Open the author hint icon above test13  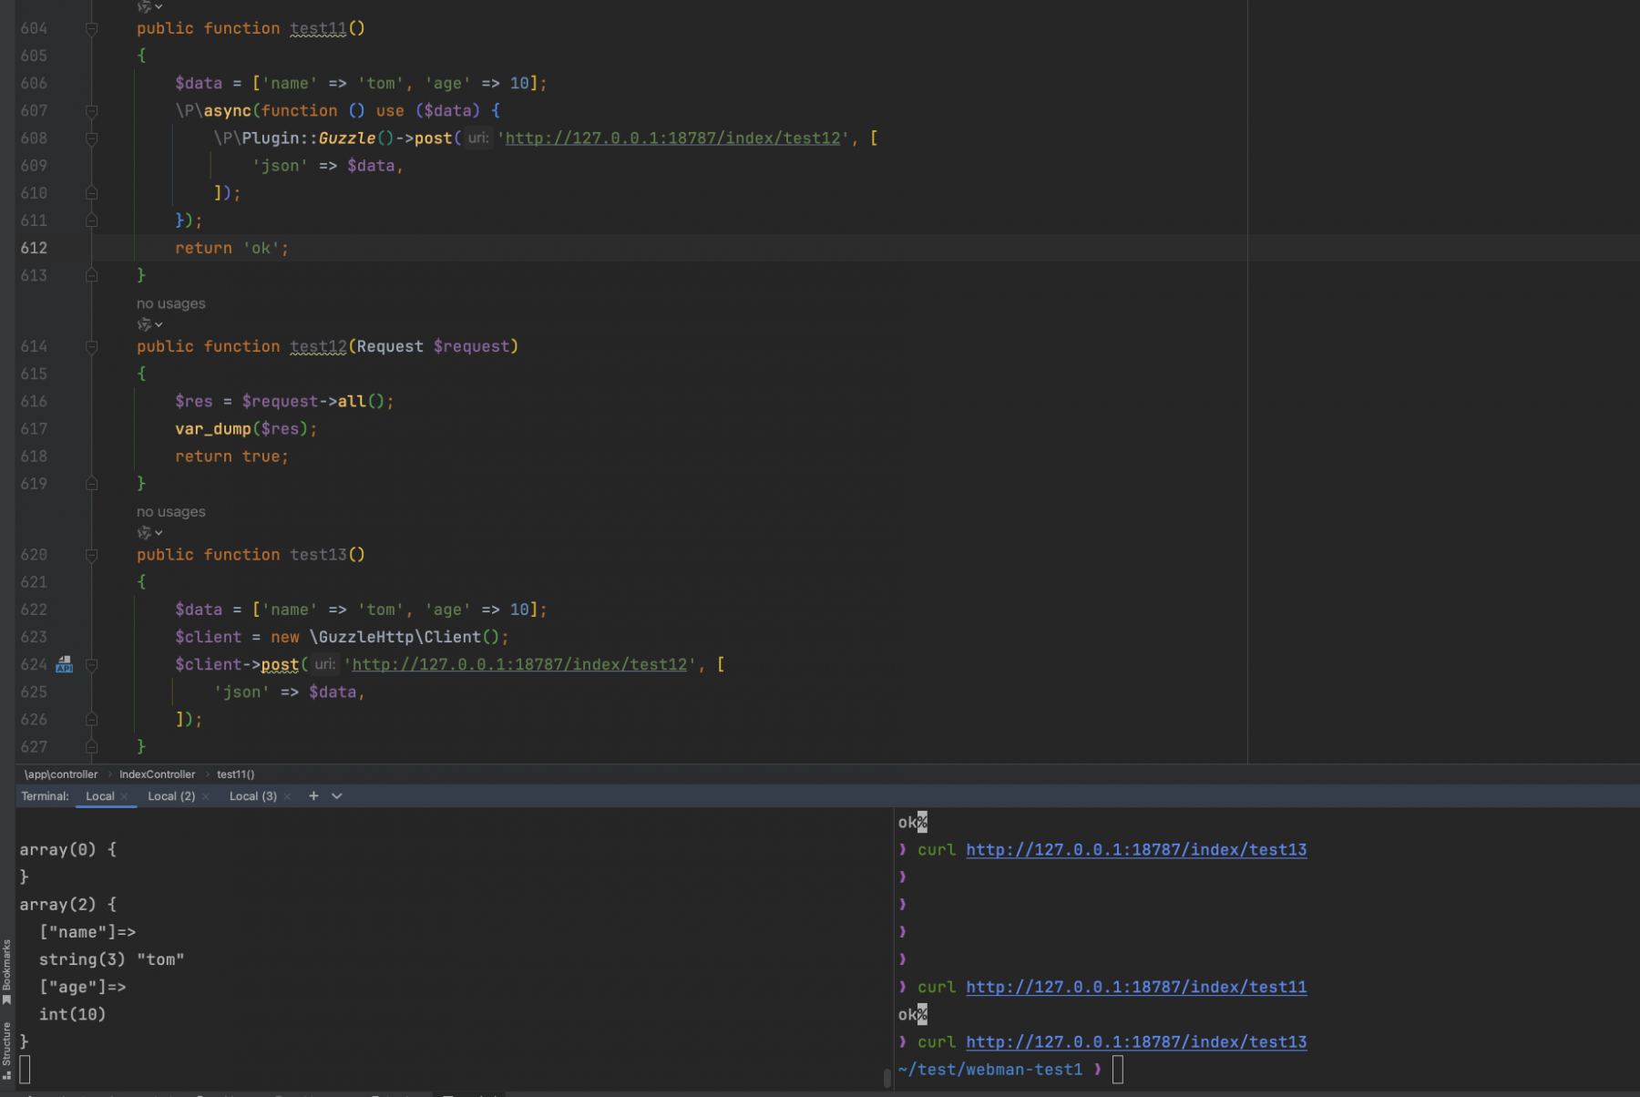(149, 532)
